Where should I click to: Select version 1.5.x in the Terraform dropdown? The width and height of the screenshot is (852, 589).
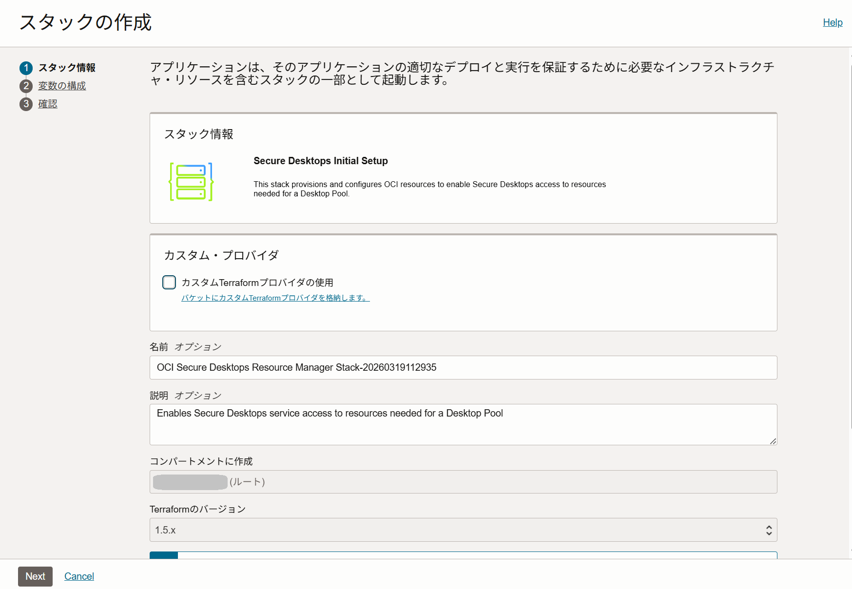pyautogui.click(x=463, y=530)
